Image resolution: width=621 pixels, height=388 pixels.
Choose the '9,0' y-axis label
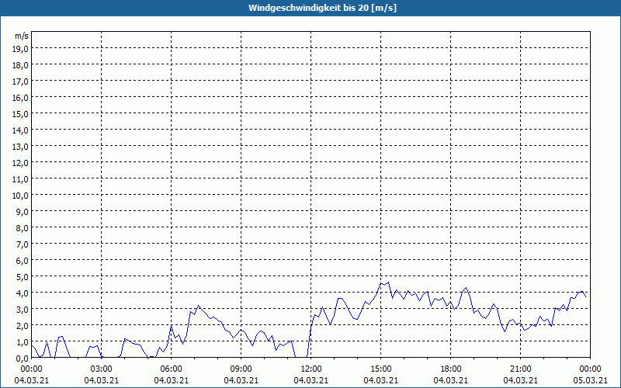[x=22, y=211]
